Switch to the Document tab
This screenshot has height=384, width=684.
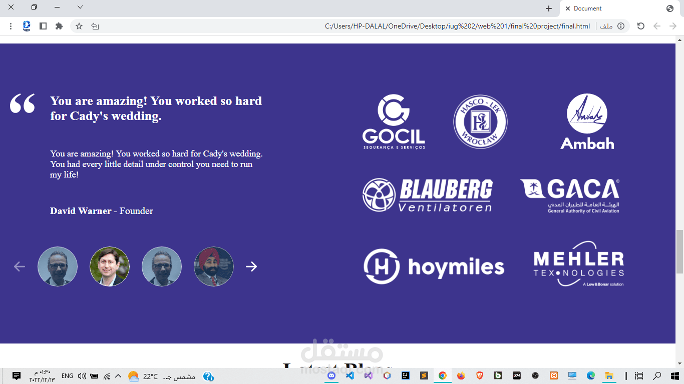619,8
